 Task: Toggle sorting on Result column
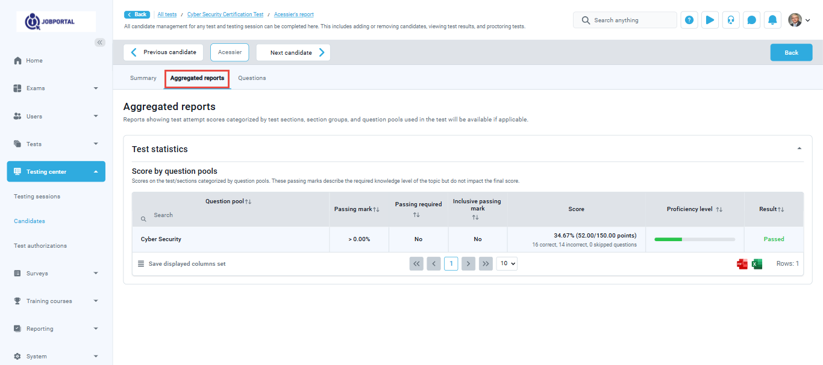(x=781, y=209)
